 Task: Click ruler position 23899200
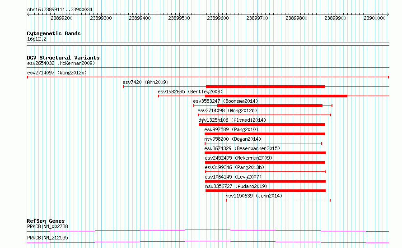point(61,18)
